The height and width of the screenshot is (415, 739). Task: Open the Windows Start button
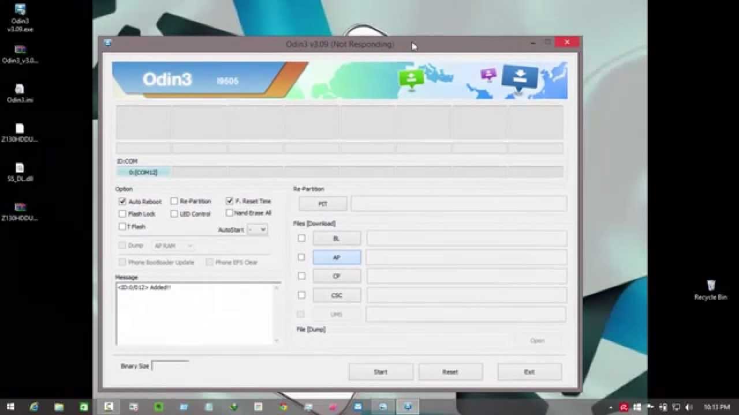[x=10, y=407]
